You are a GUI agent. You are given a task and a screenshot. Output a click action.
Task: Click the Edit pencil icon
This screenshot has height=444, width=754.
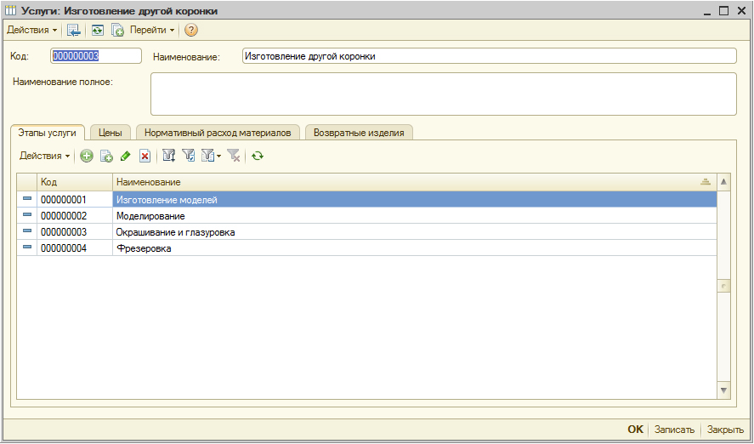126,156
